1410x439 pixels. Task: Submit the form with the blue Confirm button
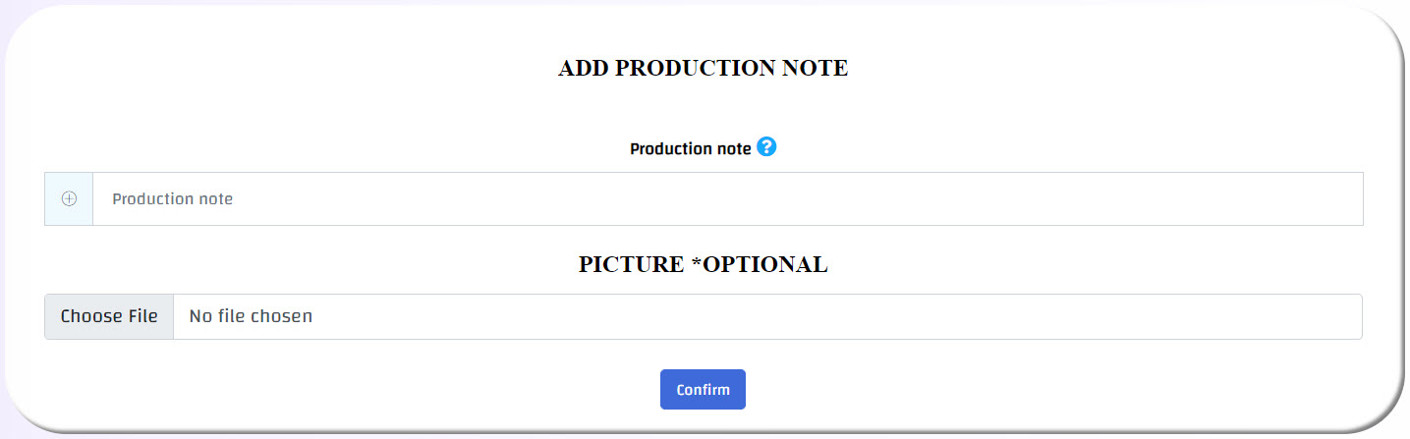tap(703, 389)
